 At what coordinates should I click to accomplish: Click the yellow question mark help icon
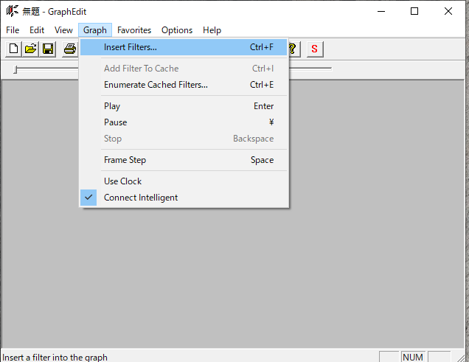293,49
